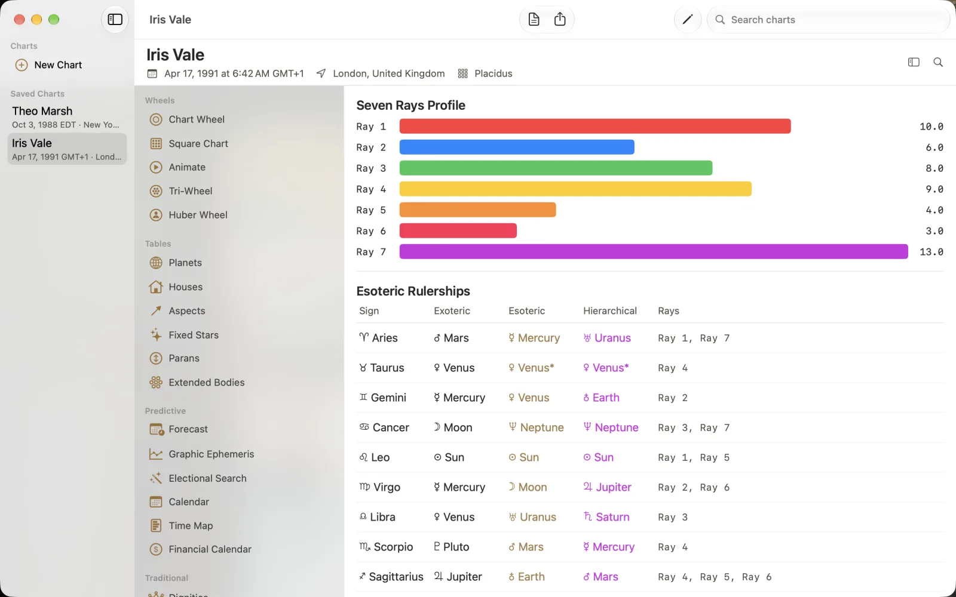This screenshot has width=956, height=597.
Task: Click Pluto in the Scorpio row
Action: 451,547
